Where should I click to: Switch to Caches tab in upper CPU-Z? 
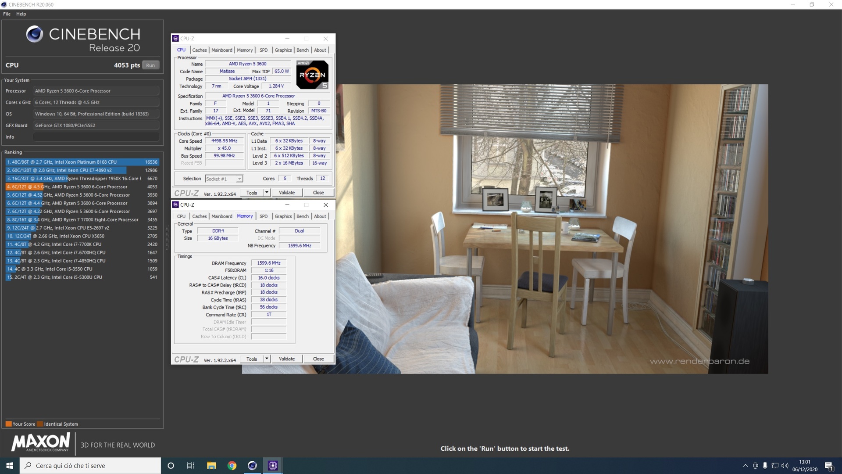click(200, 50)
